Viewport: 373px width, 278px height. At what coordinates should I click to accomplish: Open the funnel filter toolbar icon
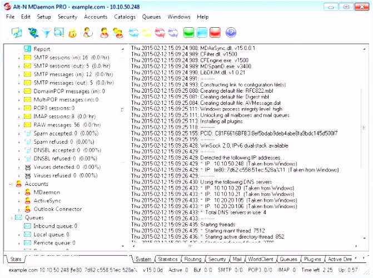tap(46, 33)
